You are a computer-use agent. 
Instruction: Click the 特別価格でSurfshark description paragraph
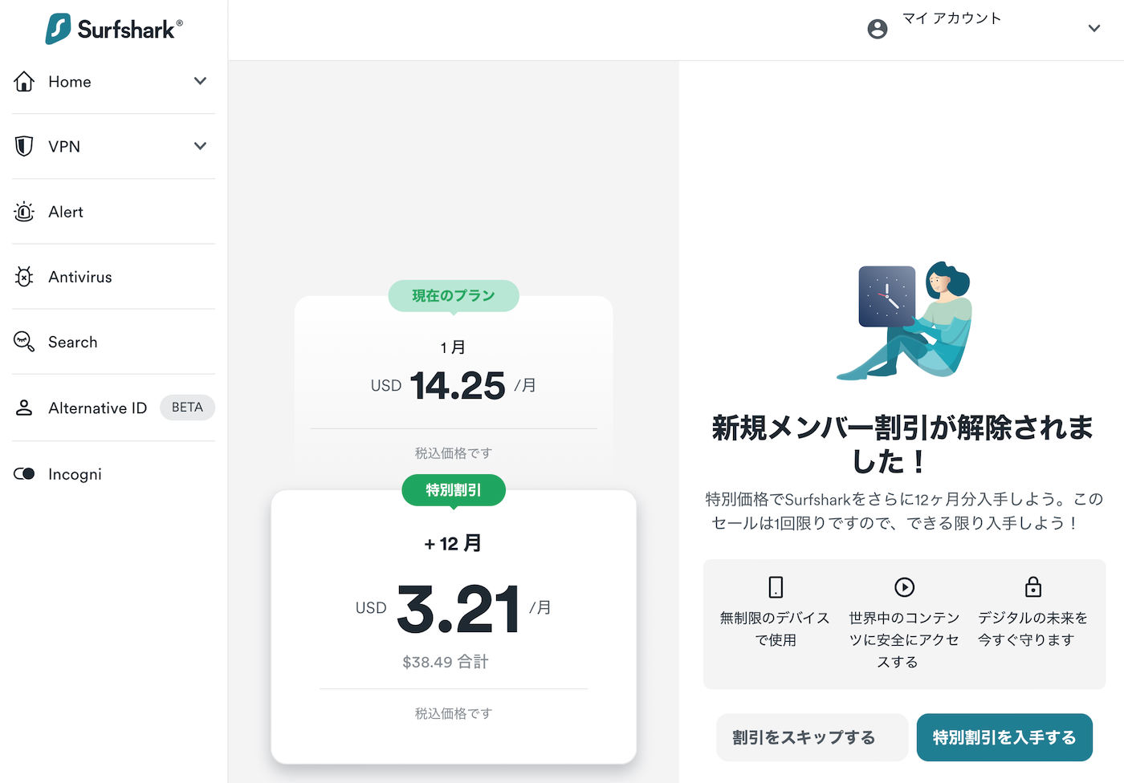(x=904, y=511)
